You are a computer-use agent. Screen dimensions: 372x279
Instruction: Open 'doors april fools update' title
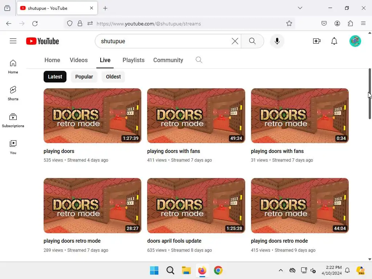coord(174,241)
